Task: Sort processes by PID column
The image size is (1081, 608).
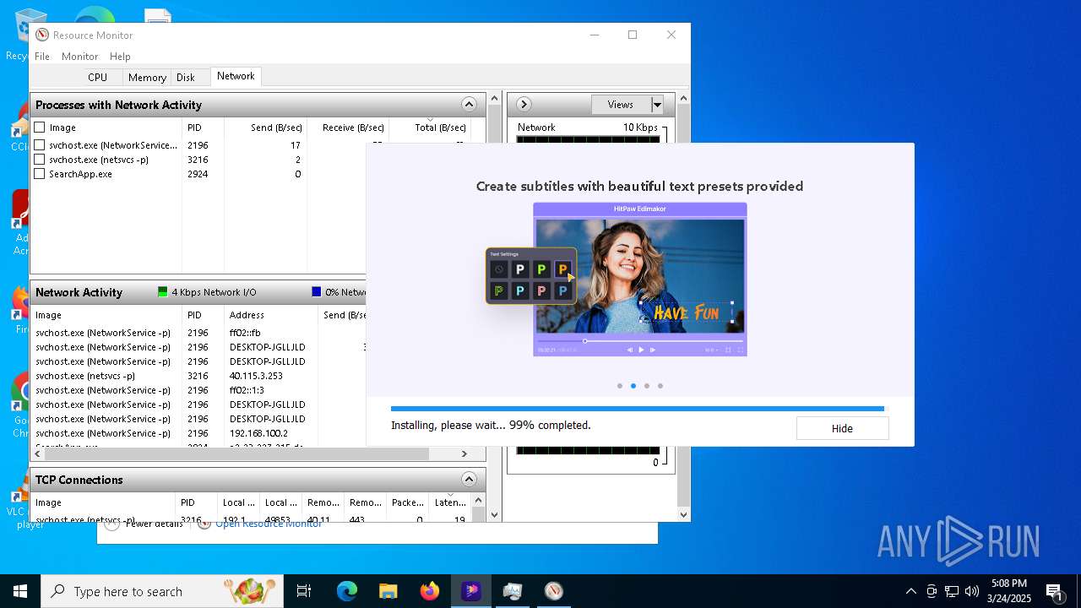Action: [x=203, y=128]
